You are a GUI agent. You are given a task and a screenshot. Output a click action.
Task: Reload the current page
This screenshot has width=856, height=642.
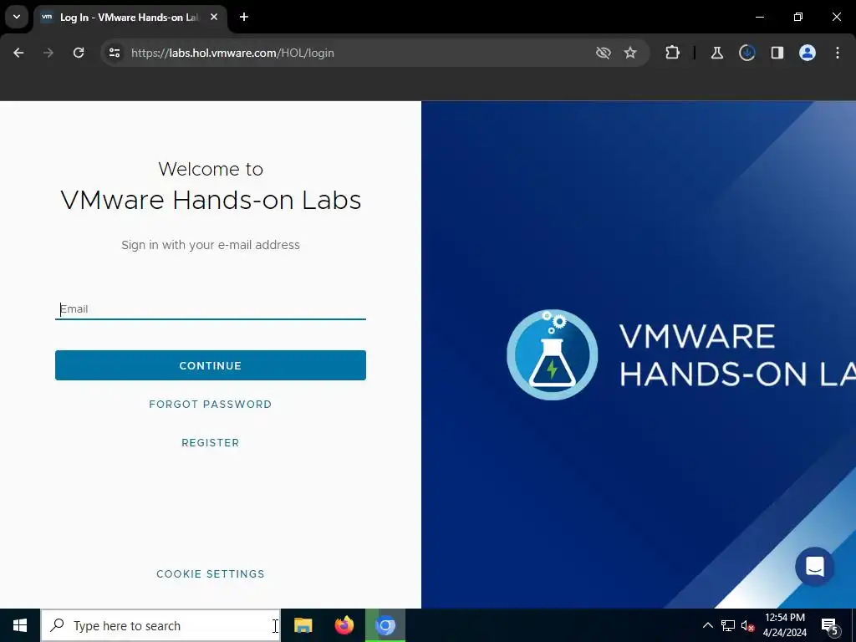[x=79, y=53]
